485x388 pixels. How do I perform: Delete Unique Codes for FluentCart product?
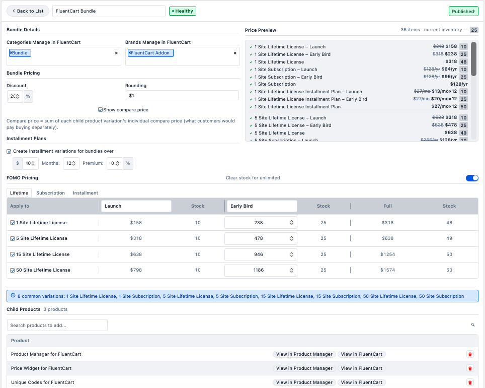470,382
